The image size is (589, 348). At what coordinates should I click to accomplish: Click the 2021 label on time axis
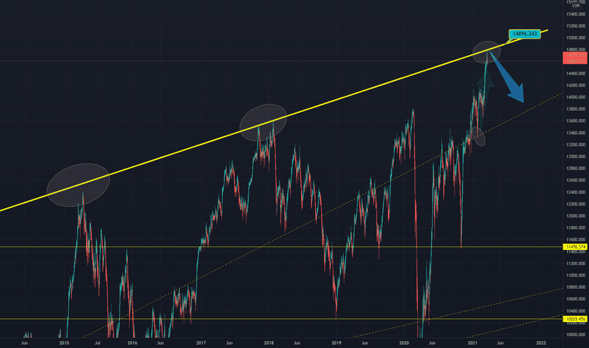tap(472, 343)
